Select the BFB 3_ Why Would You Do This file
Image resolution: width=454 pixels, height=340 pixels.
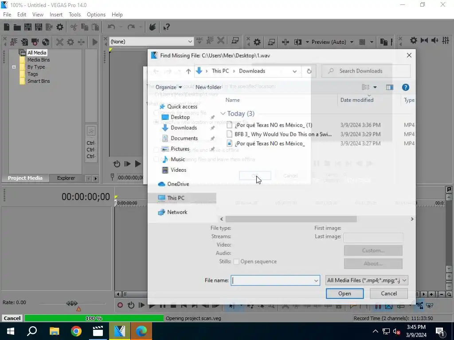(x=283, y=134)
